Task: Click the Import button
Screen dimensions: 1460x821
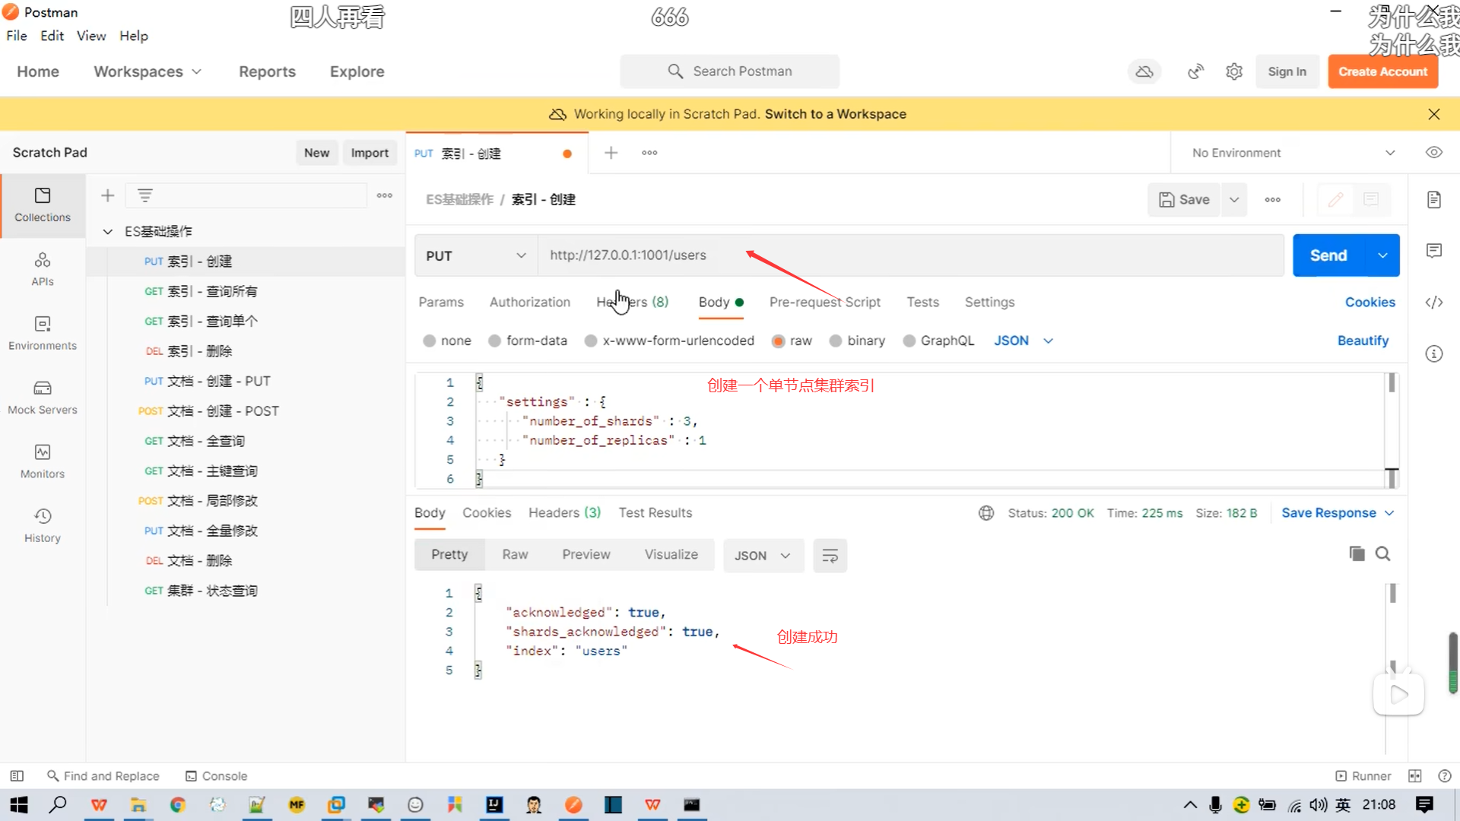Action: click(370, 153)
